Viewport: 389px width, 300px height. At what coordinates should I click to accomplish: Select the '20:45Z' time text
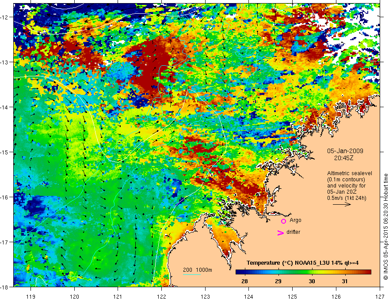coord(343,158)
